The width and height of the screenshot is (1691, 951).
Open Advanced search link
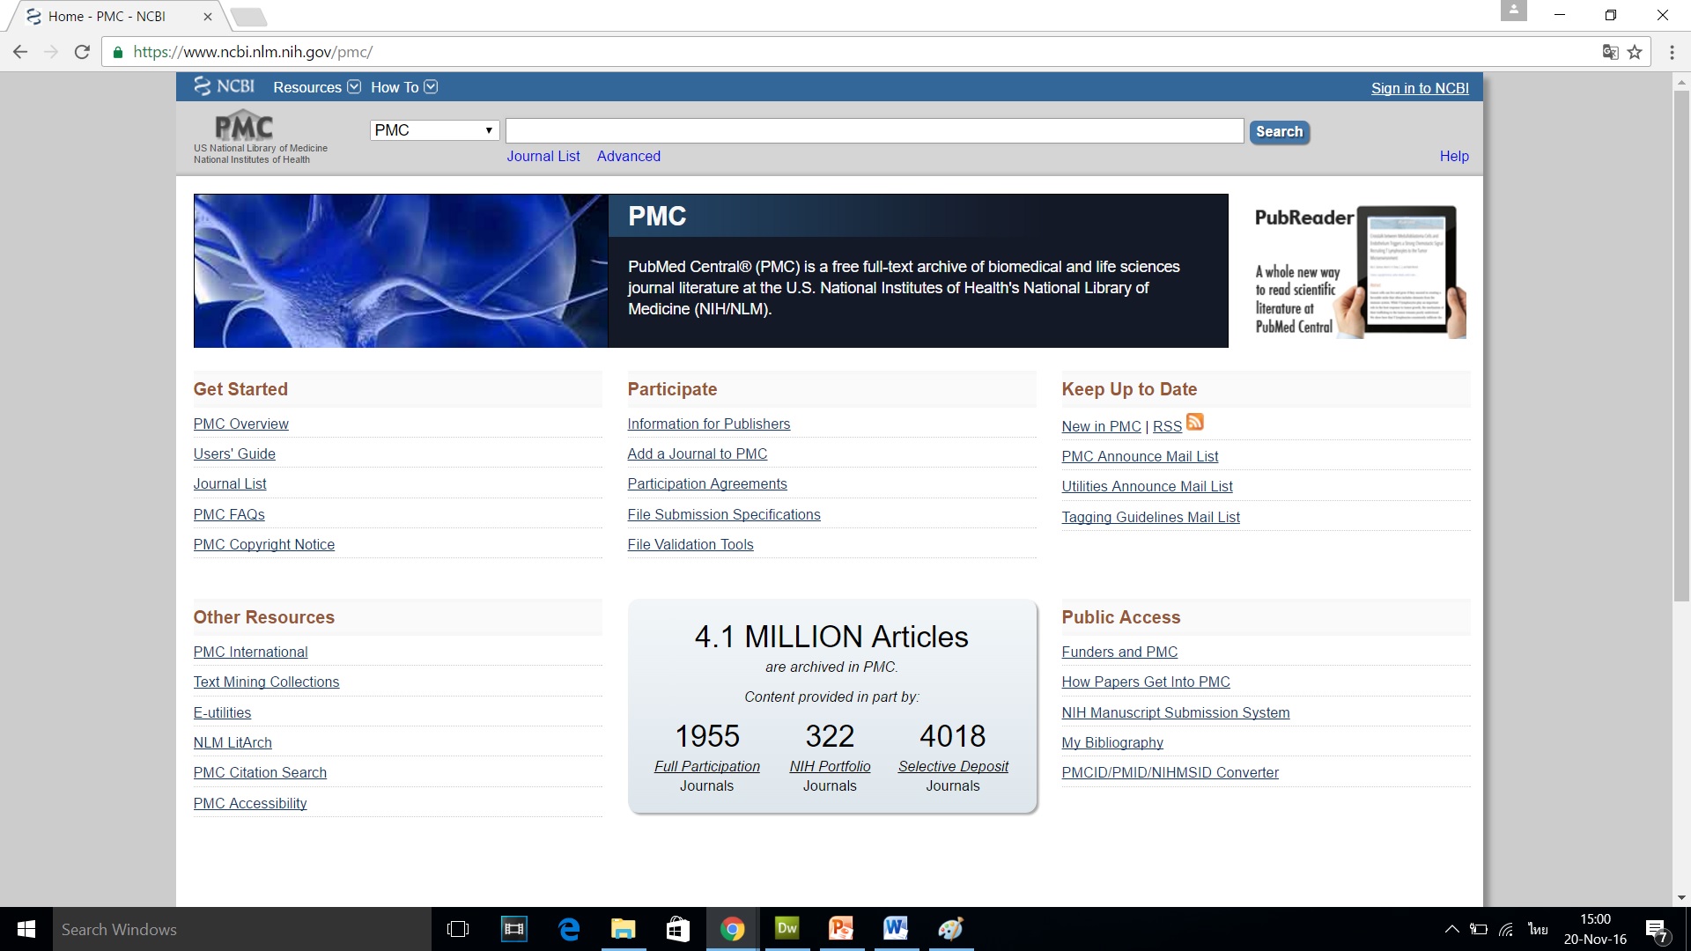pos(629,156)
